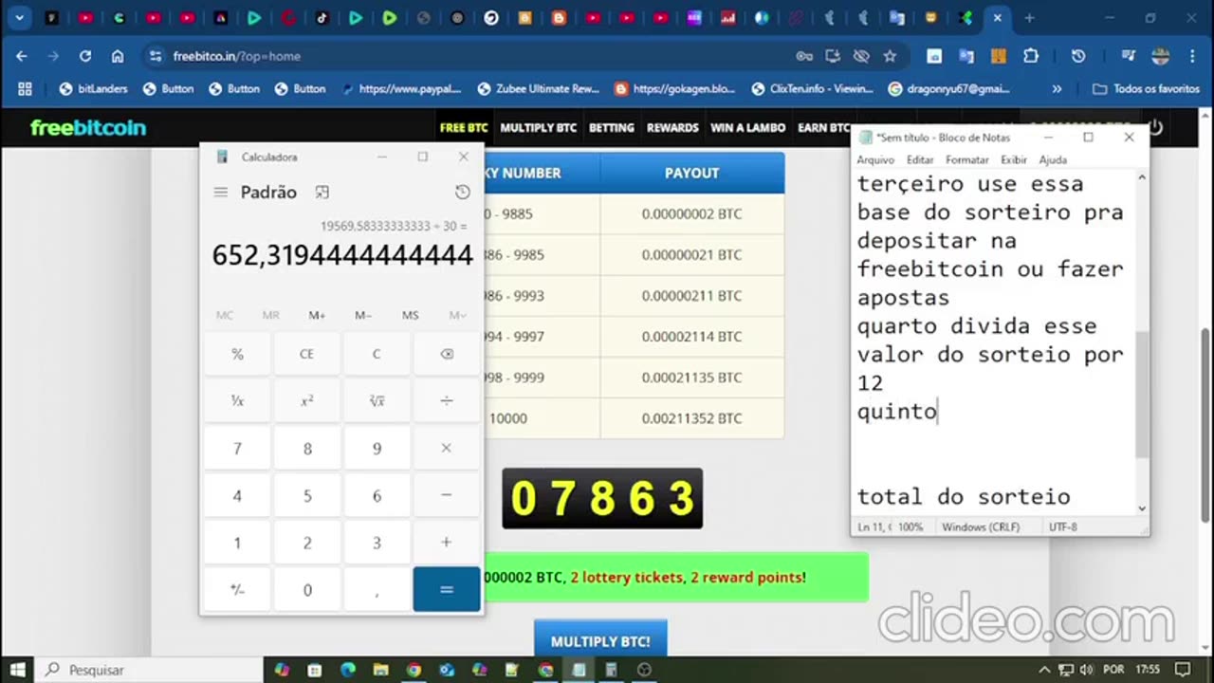Open WIN A LAMBO menu item
Image resolution: width=1214 pixels, height=683 pixels.
pyautogui.click(x=748, y=128)
